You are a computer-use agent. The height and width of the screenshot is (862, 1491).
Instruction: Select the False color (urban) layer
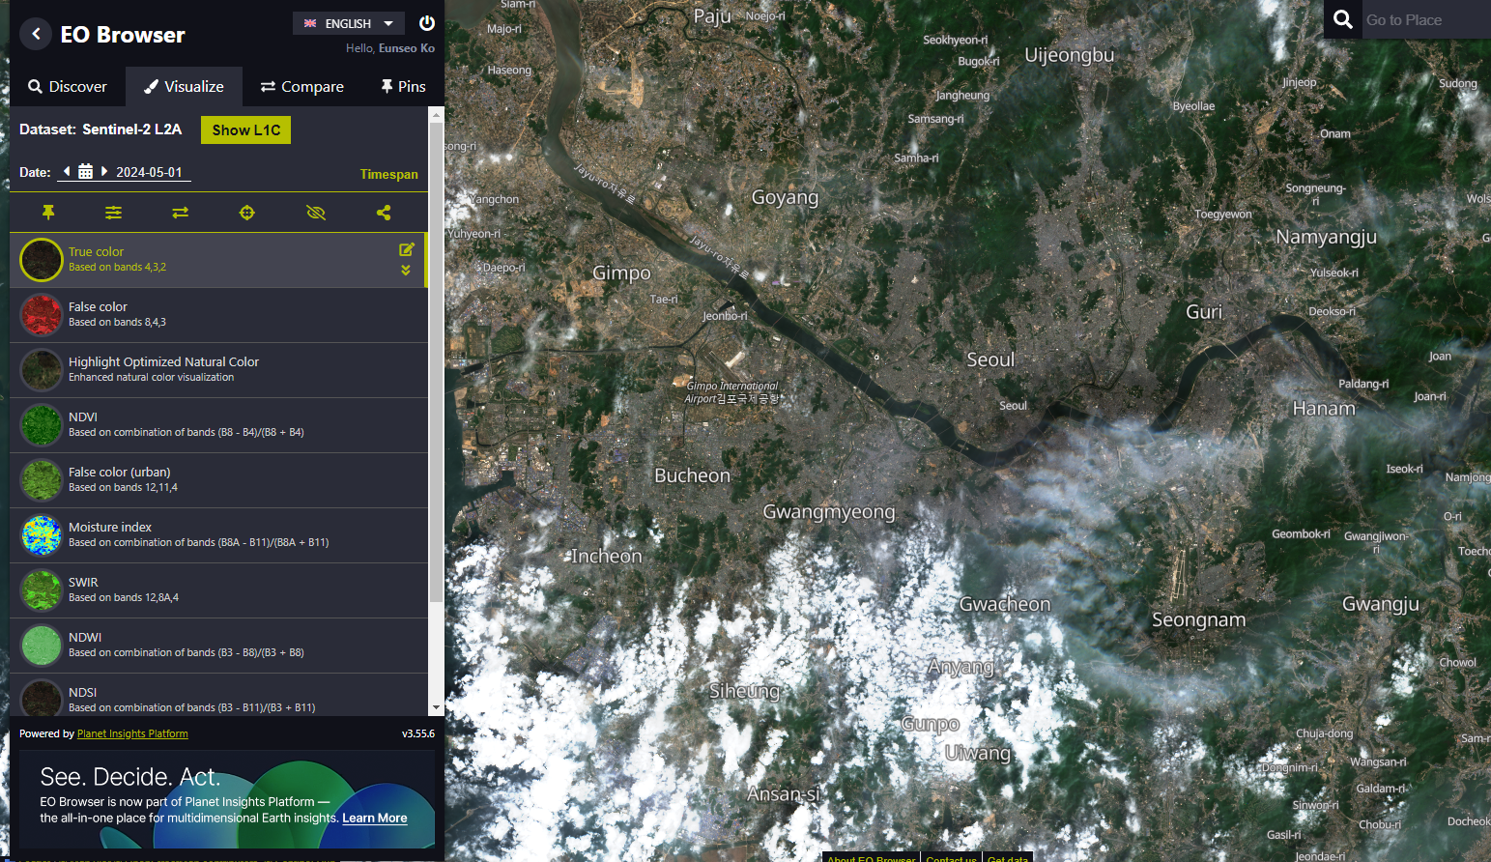218,480
